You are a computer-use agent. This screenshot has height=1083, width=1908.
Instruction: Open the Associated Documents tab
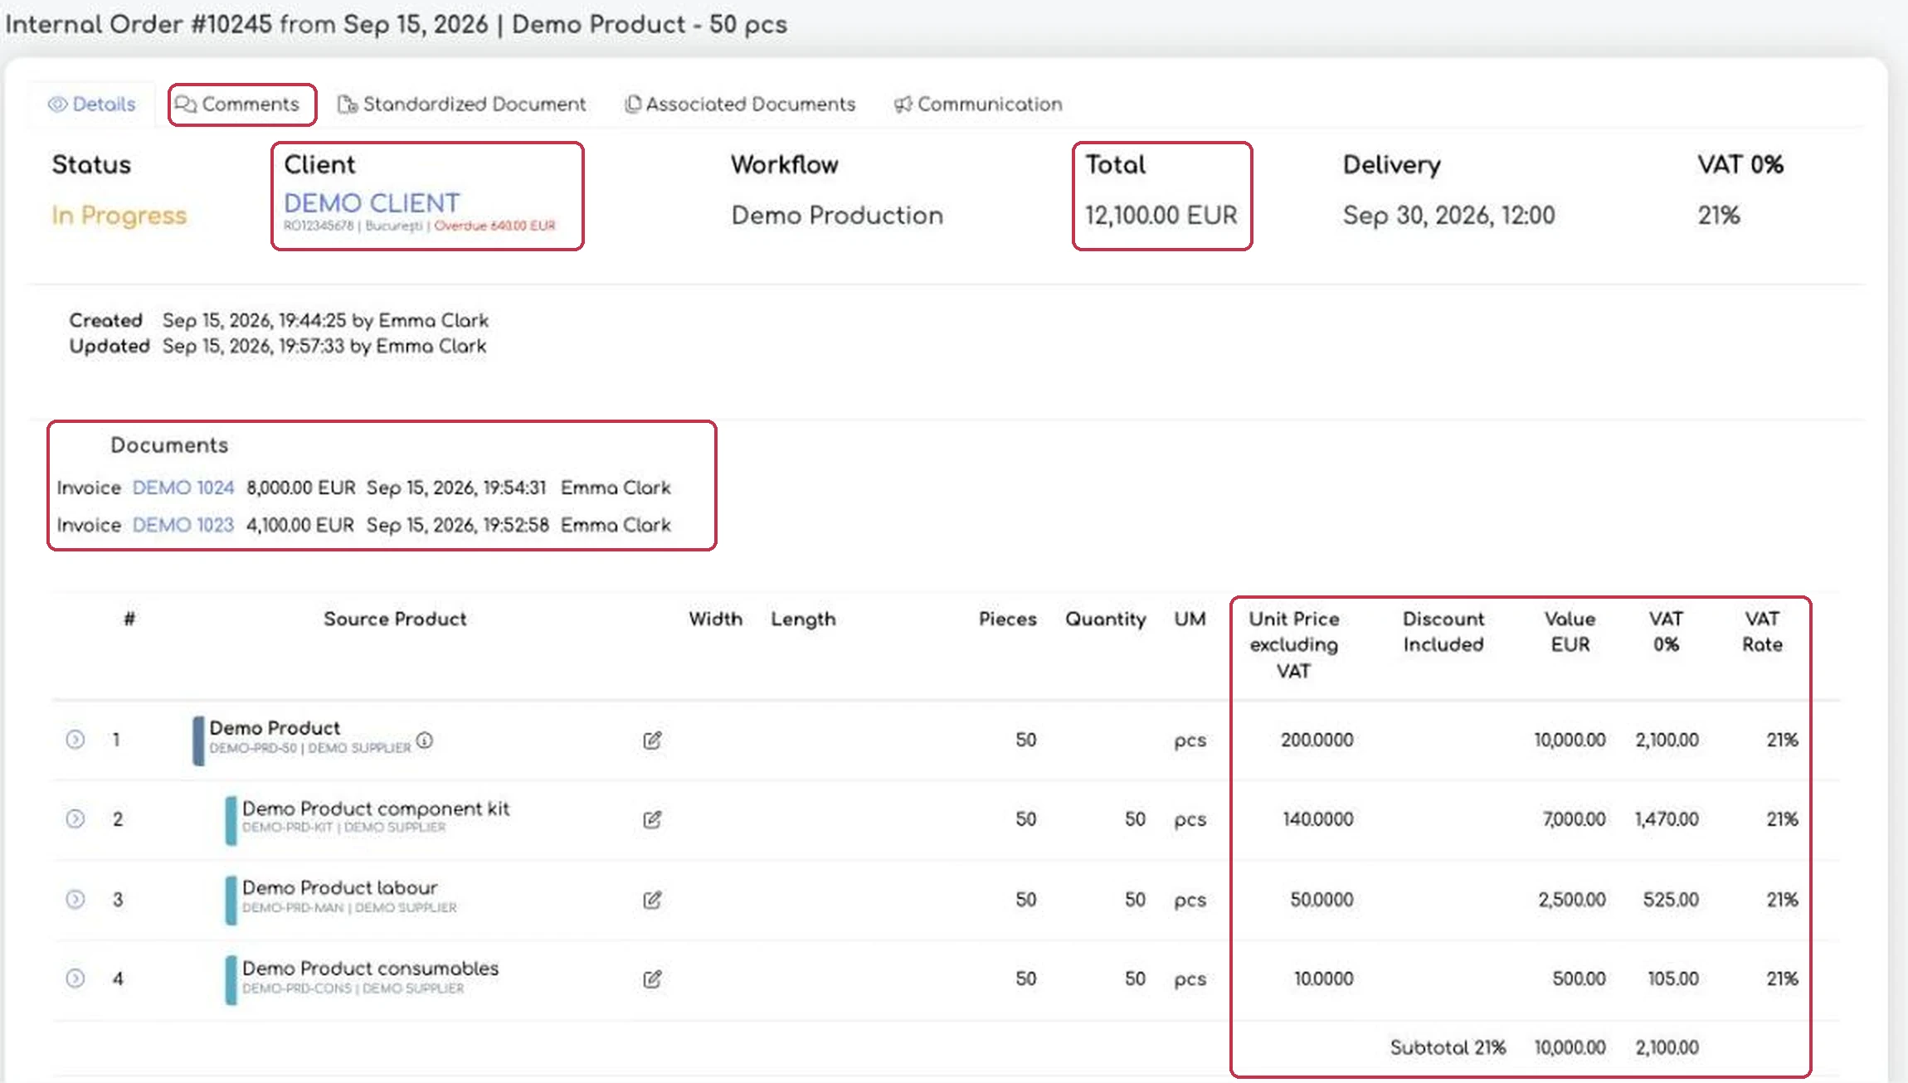point(740,104)
